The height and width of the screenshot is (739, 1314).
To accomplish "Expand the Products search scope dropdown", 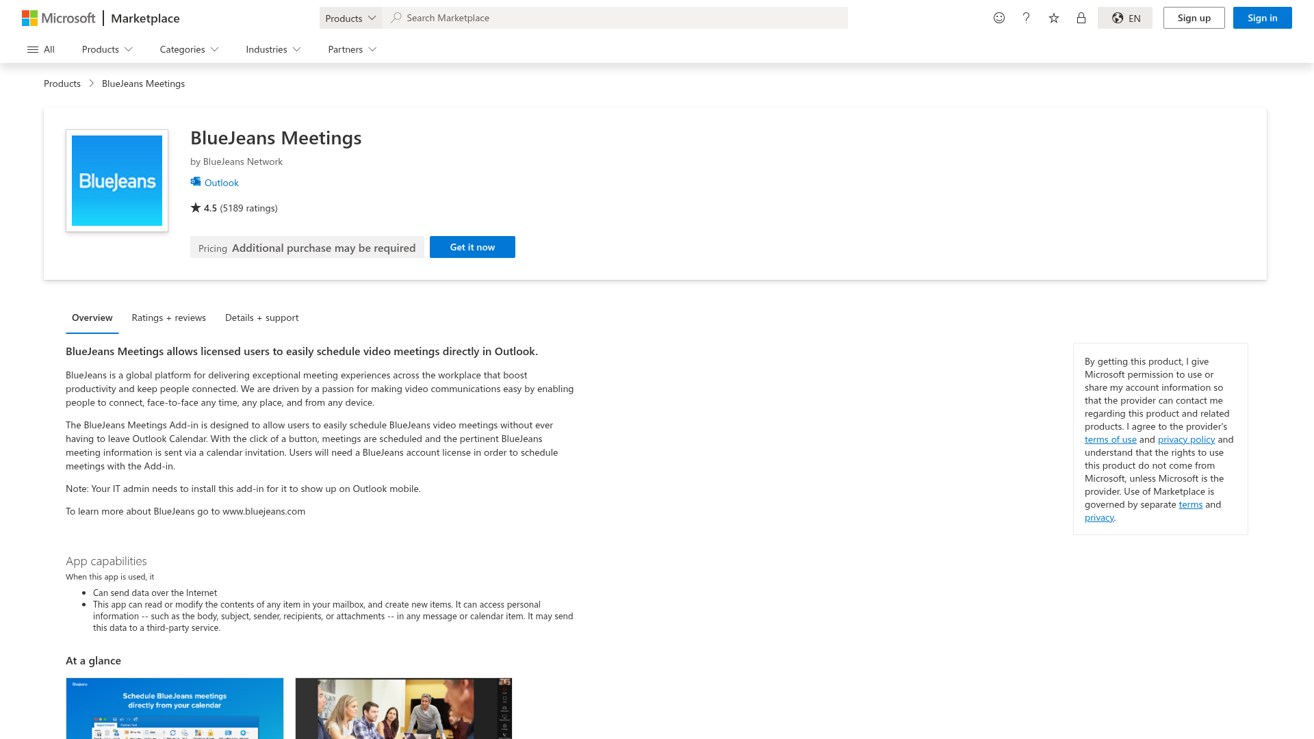I will click(x=350, y=18).
